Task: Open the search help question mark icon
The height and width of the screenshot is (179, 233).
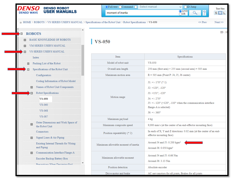Action: click(x=204, y=13)
